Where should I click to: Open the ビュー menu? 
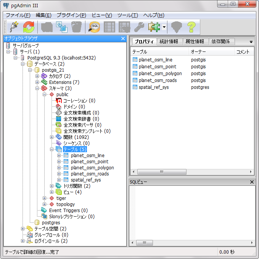tap(101, 15)
